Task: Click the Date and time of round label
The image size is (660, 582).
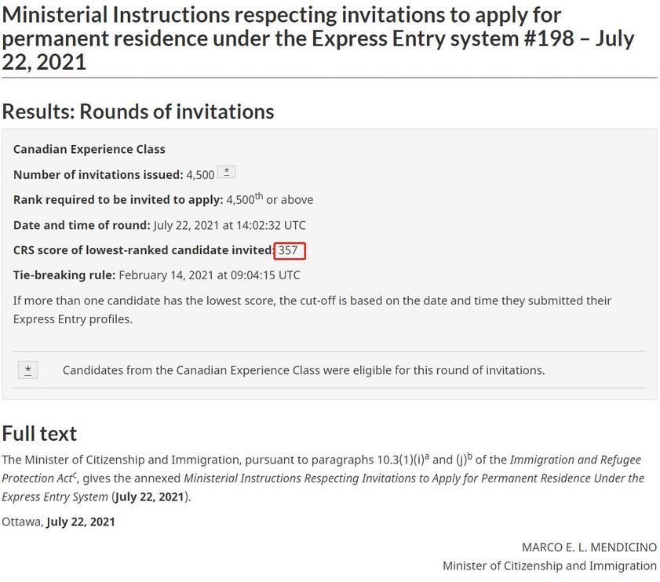Action: tap(82, 225)
